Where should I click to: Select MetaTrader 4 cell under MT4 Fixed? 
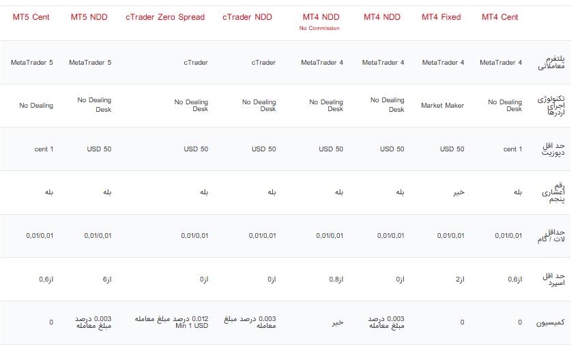[x=443, y=63]
